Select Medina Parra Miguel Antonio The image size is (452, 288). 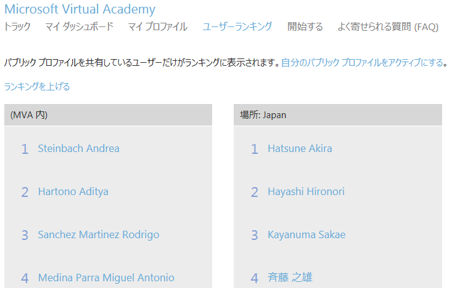[x=105, y=278]
